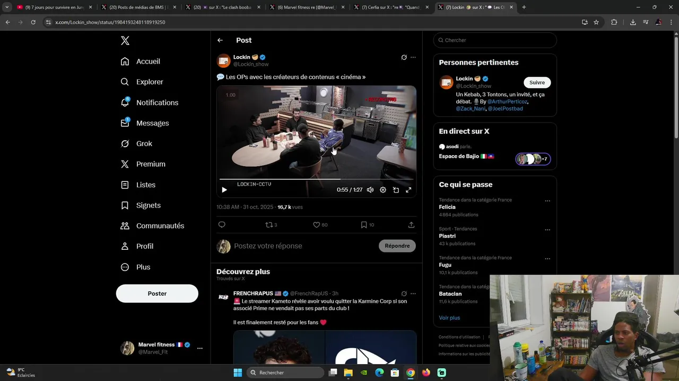
Task: Open Grok from the sidebar
Action: pos(136,144)
